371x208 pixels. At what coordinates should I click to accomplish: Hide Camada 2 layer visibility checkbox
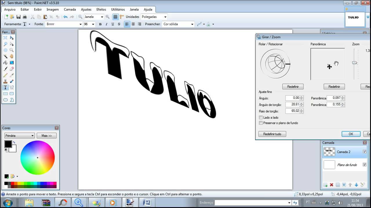point(365,152)
